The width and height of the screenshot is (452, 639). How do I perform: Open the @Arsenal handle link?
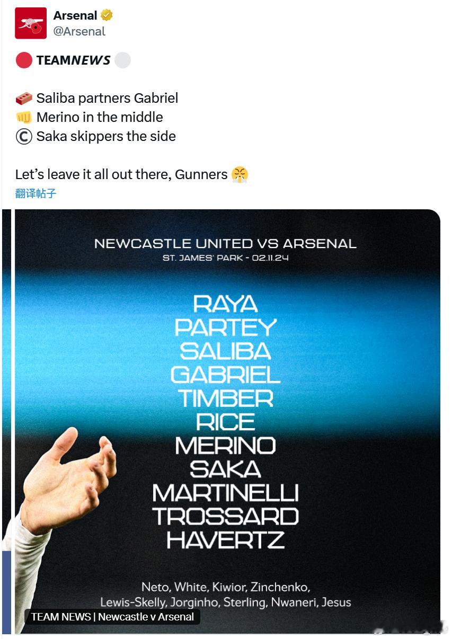point(79,32)
